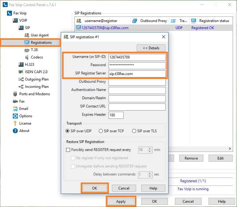Tick Re-register if only not registered checkbox
Image resolution: width=237 pixels, height=207 pixels.
[x=73, y=158]
